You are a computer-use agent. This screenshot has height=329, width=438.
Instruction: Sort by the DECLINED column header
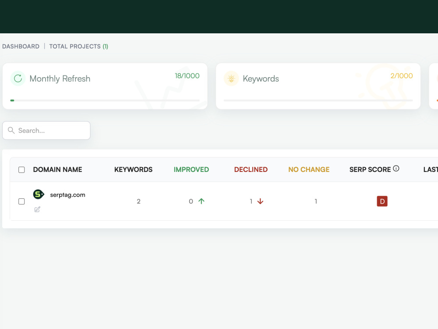[x=251, y=169]
